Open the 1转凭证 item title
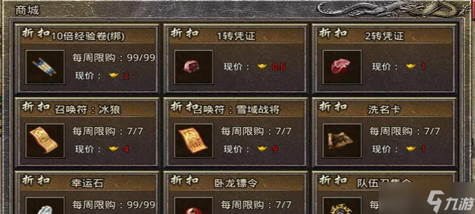The width and height of the screenshot is (475, 214). click(x=236, y=36)
